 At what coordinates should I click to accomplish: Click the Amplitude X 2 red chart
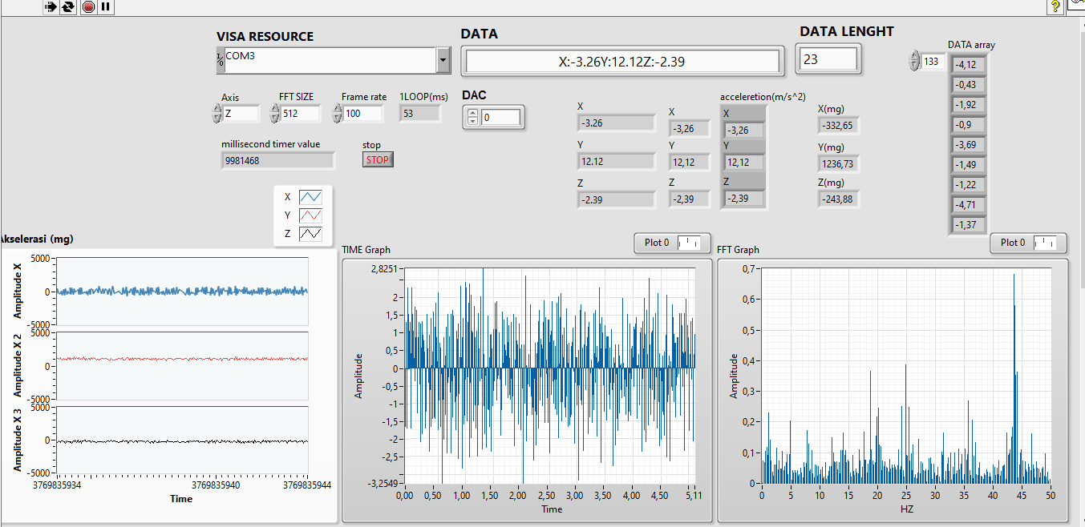181,365
